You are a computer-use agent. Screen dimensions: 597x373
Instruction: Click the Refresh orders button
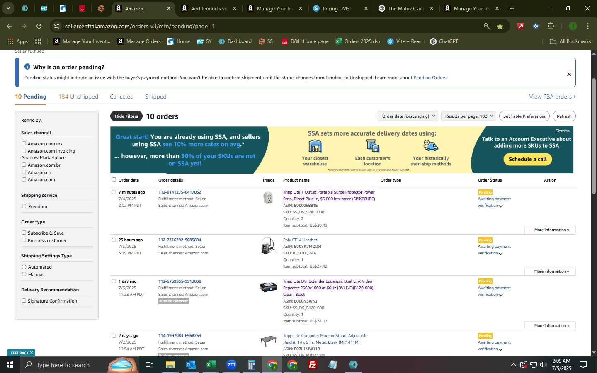564,116
